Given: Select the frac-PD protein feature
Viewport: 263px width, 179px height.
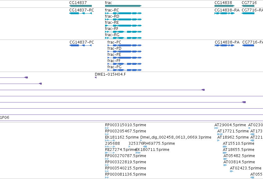Looking at the screenshot, I should [x=125, y=52].
